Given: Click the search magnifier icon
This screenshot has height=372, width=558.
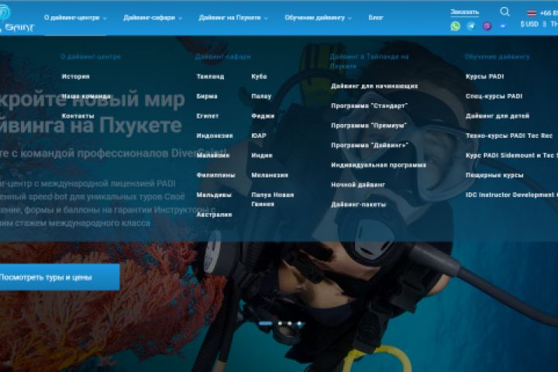Looking at the screenshot, I should tap(505, 12).
